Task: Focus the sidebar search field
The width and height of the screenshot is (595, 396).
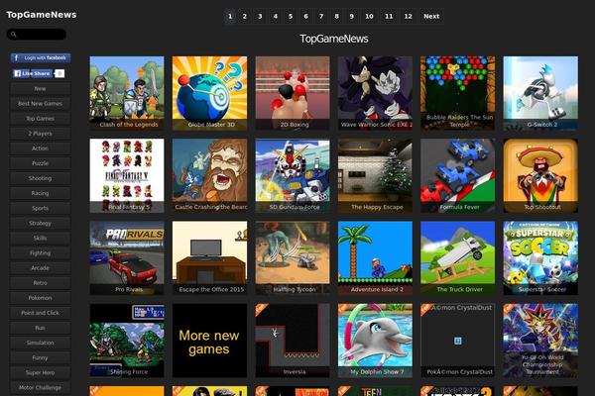Action: tap(37, 35)
